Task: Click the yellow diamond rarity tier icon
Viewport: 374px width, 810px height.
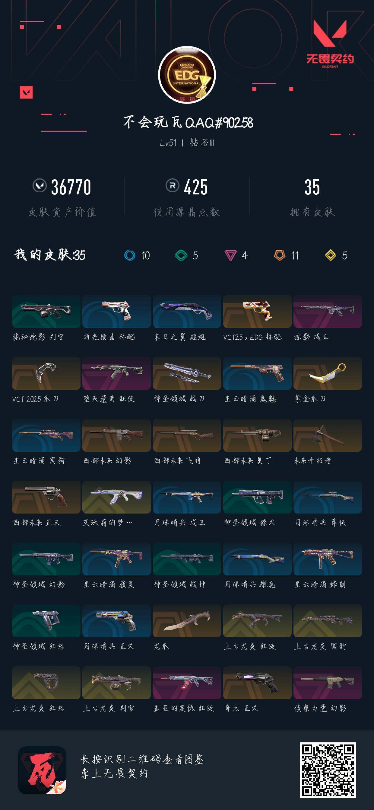Action: (x=331, y=255)
